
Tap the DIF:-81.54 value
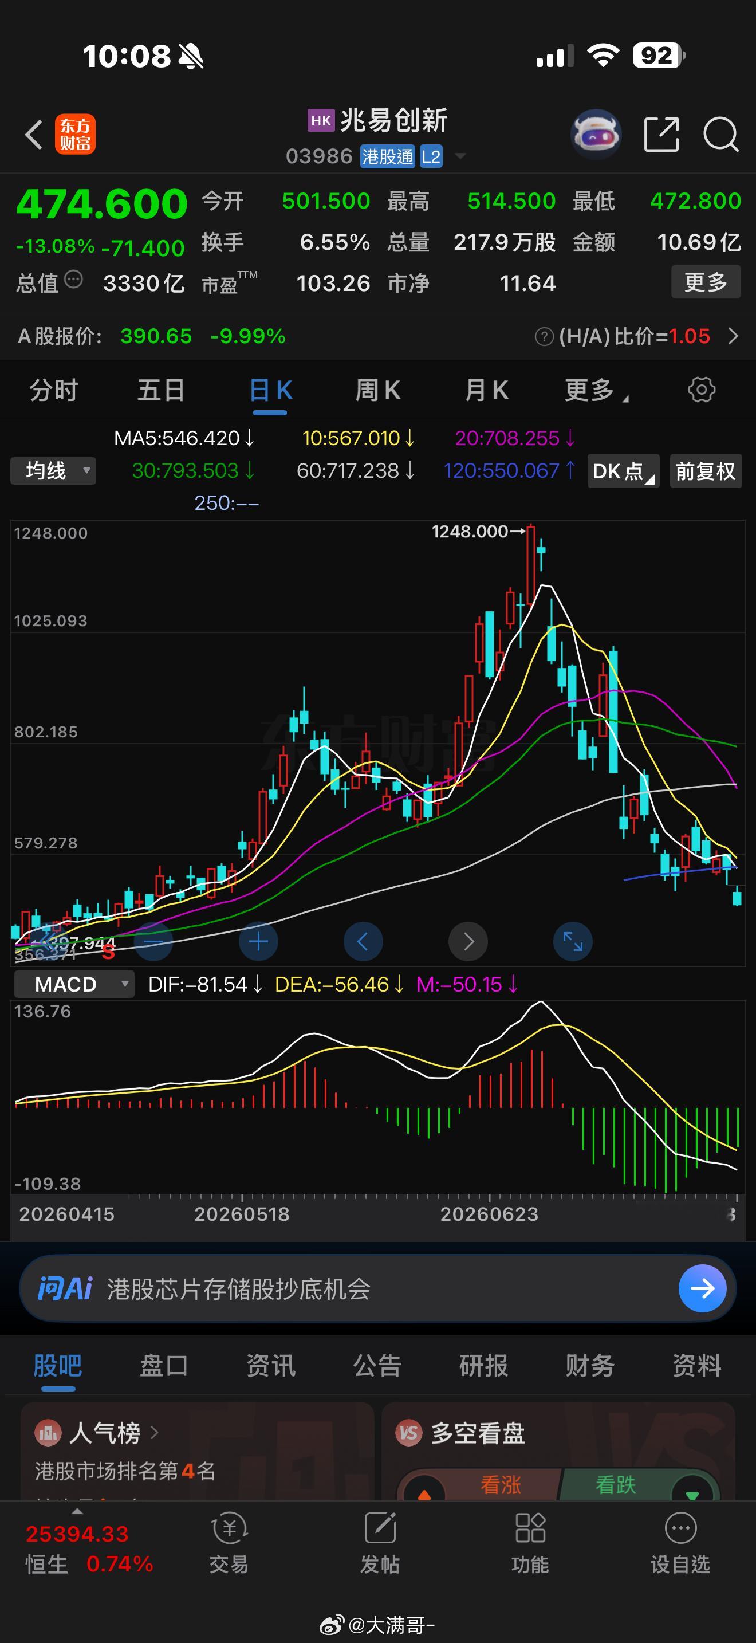(x=204, y=984)
